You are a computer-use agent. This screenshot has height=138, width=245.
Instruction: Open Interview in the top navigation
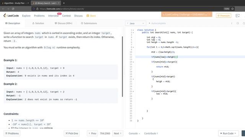coord(53,16)
